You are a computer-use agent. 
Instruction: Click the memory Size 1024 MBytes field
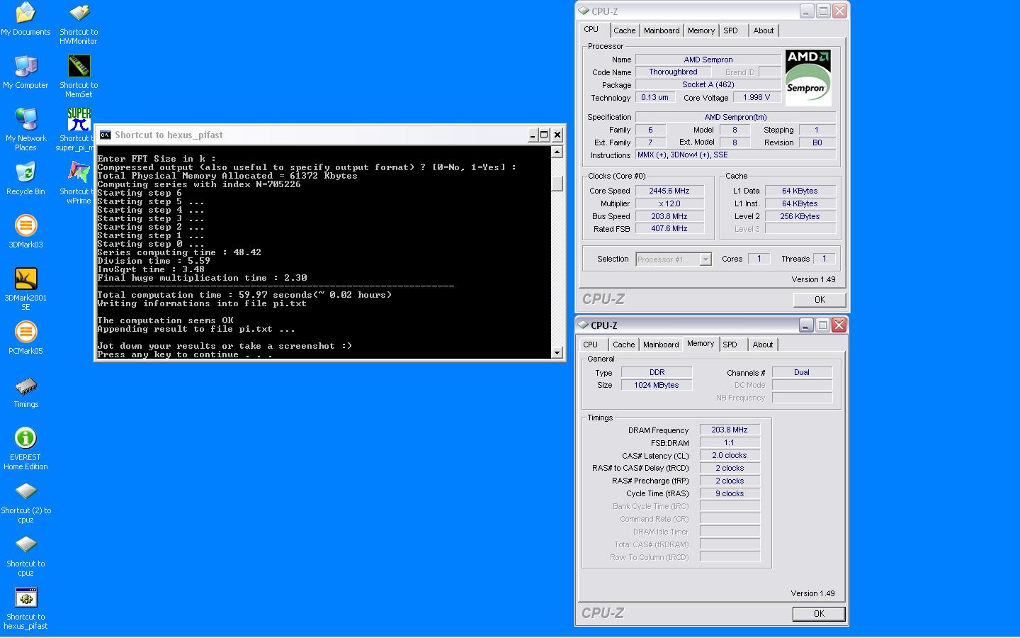(657, 385)
